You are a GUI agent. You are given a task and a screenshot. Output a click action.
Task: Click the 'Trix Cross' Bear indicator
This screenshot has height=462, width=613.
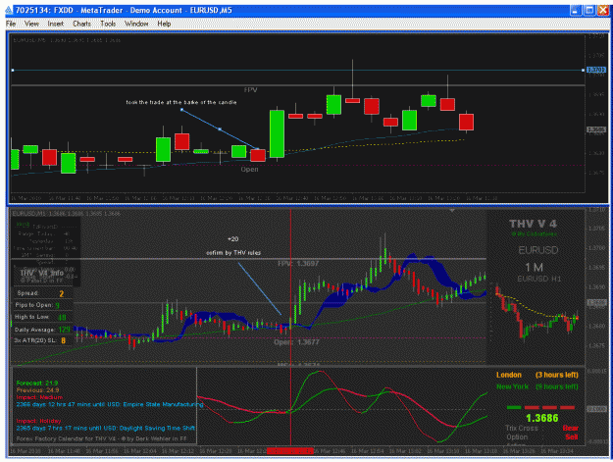tap(571, 428)
